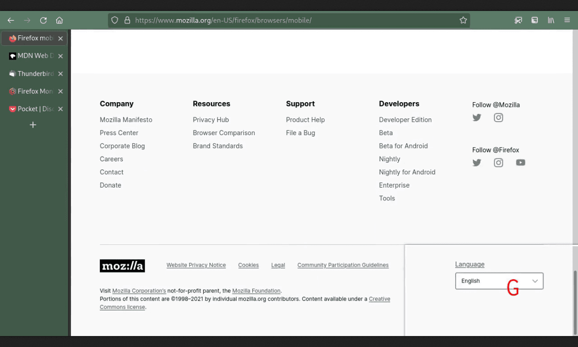The height and width of the screenshot is (347, 578).
Task: Click the address bar URL field
Action: (x=287, y=21)
